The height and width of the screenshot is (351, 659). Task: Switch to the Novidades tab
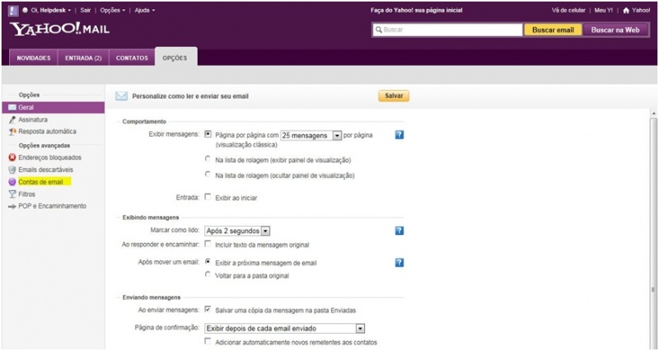[34, 58]
